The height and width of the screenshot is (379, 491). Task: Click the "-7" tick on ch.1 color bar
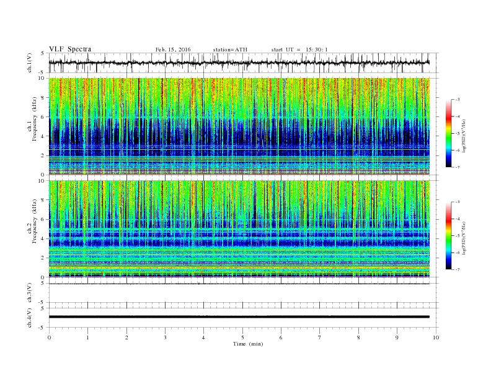click(457, 167)
